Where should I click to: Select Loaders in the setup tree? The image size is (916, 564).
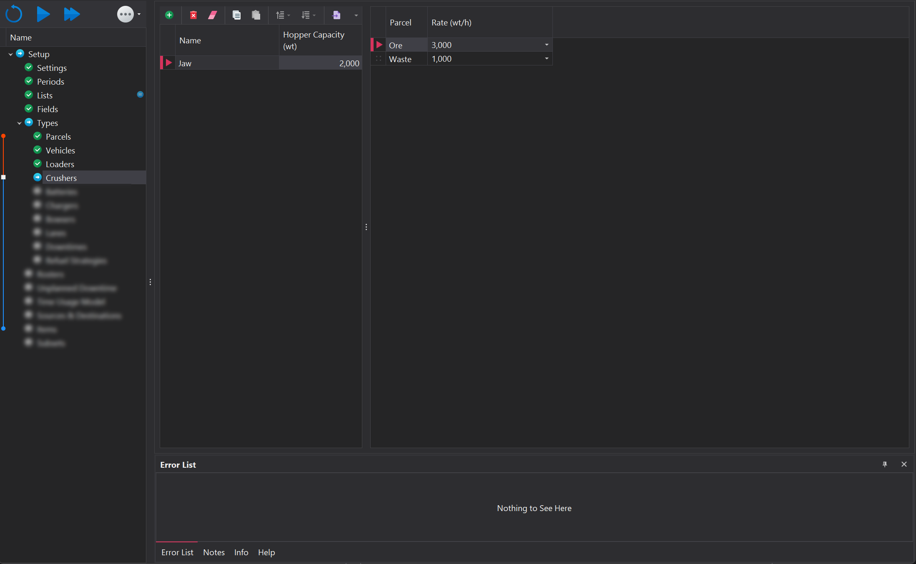60,164
